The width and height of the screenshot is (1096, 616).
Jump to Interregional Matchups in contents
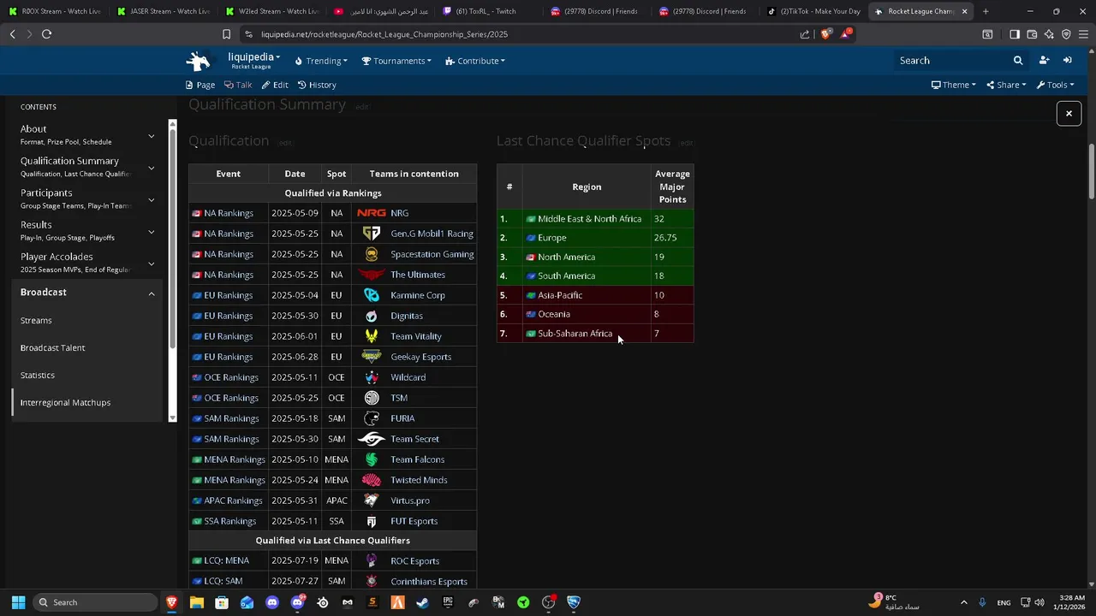point(65,402)
